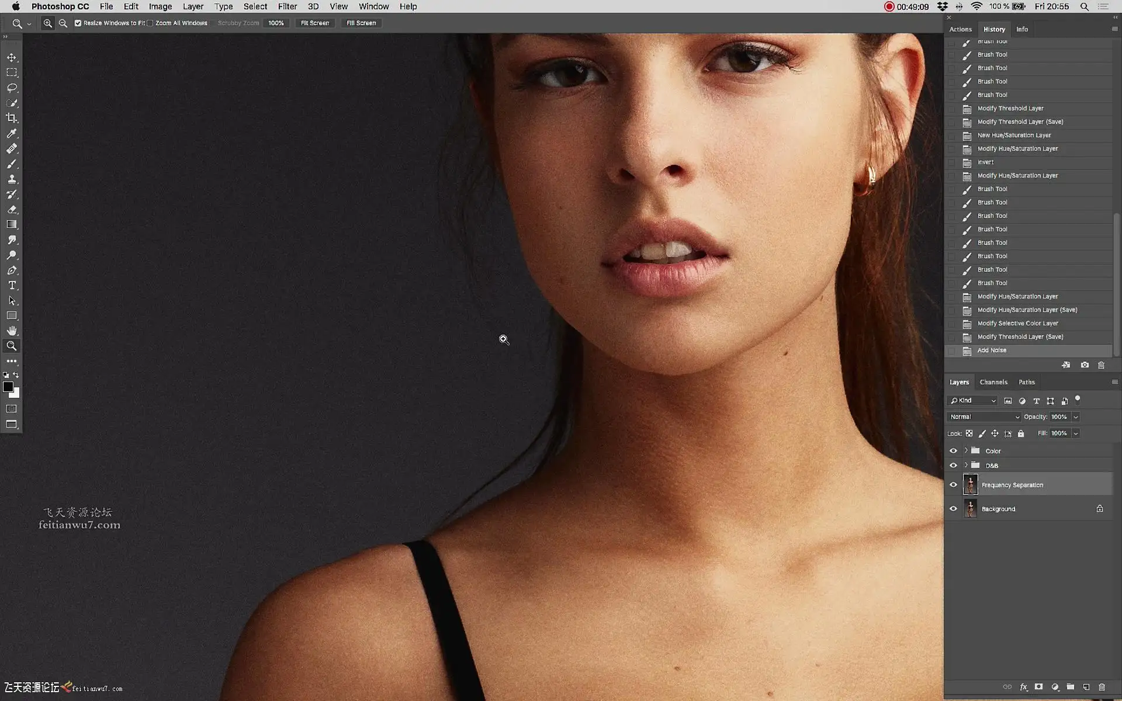The width and height of the screenshot is (1122, 701).
Task: Select the Rectangle shape tool
Action: 12,315
